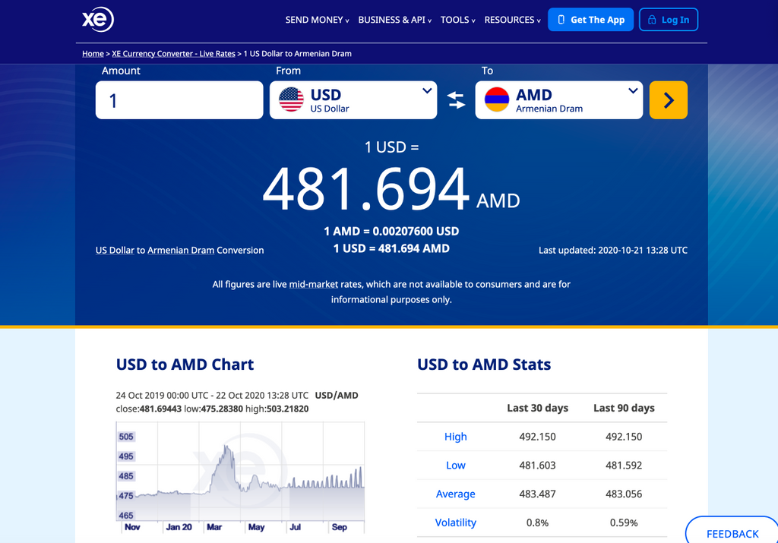Click the yellow convert arrow button
Viewport: 778px width, 543px height.
pos(669,100)
